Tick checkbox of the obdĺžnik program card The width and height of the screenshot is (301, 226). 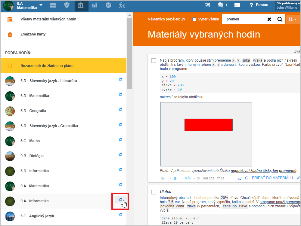[154, 61]
